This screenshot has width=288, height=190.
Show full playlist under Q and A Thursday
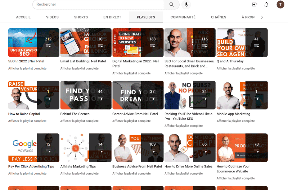coord(236,68)
